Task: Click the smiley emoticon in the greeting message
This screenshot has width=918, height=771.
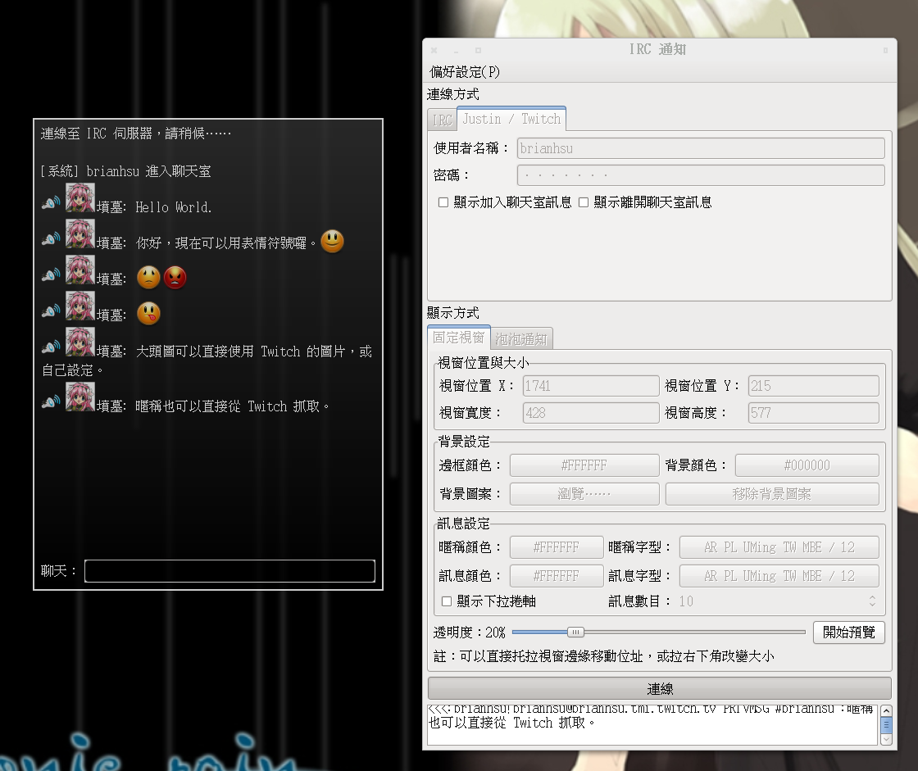Action: 332,241
